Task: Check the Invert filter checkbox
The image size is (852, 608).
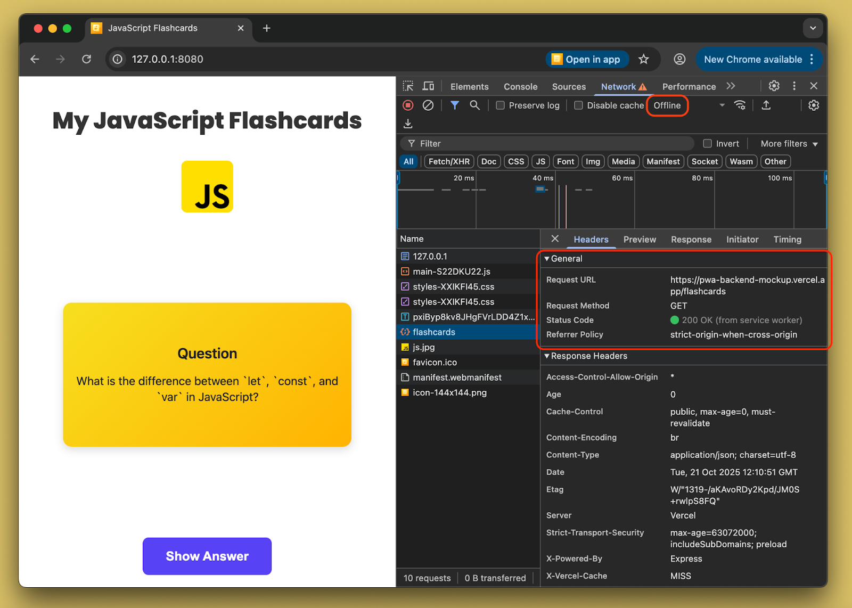Action: pos(707,143)
